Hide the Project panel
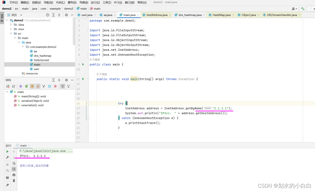Image resolution: width=315 pixels, height=191 pixels. click(x=72, y=15)
